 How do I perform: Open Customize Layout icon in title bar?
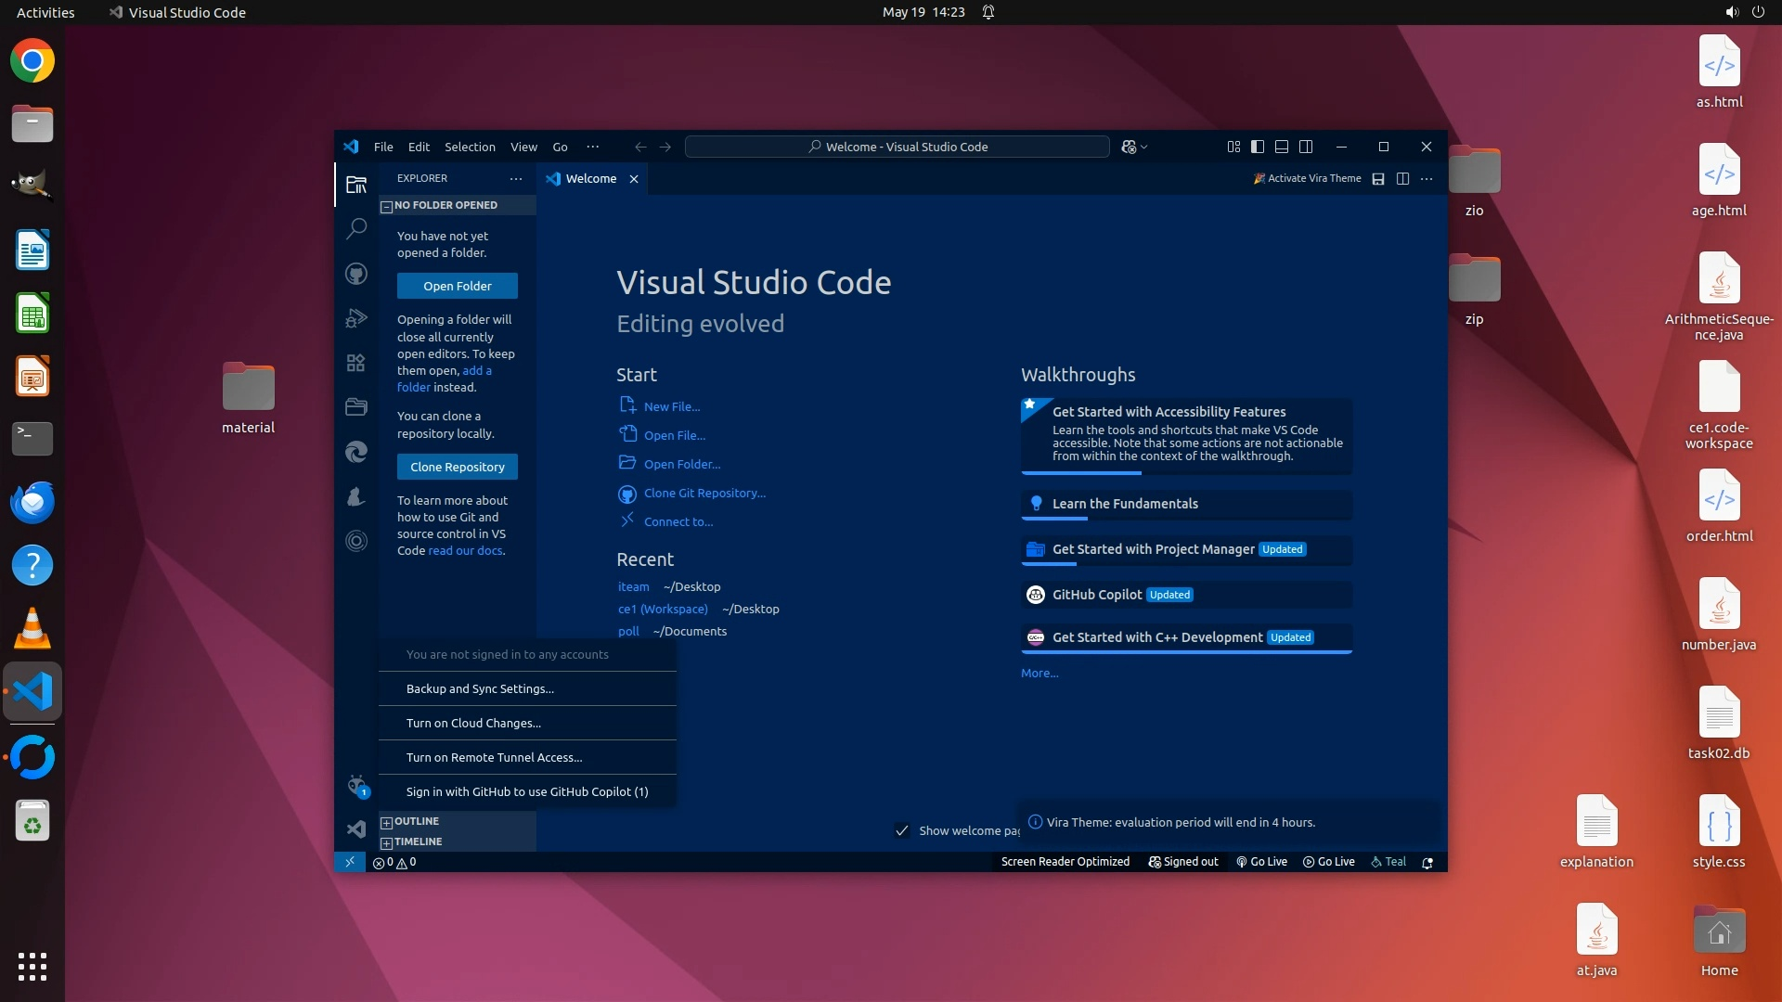[1233, 147]
